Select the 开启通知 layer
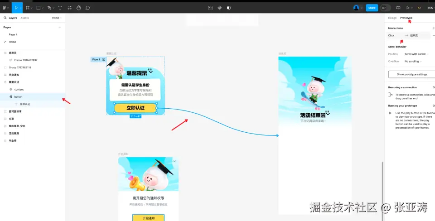The width and height of the screenshot is (435, 221). [33, 75]
